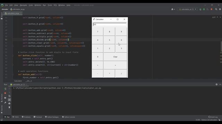
Task: Open the File menu
Action: 6,5
